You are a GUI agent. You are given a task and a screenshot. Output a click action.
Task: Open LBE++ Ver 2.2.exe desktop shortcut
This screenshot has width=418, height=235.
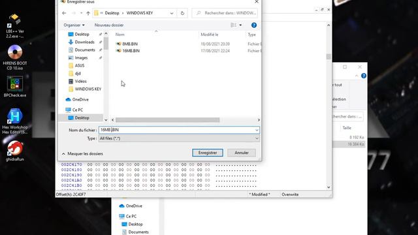[14, 25]
